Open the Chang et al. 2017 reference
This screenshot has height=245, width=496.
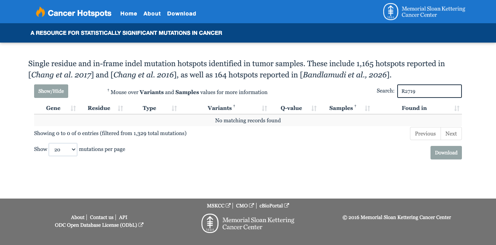61,75
